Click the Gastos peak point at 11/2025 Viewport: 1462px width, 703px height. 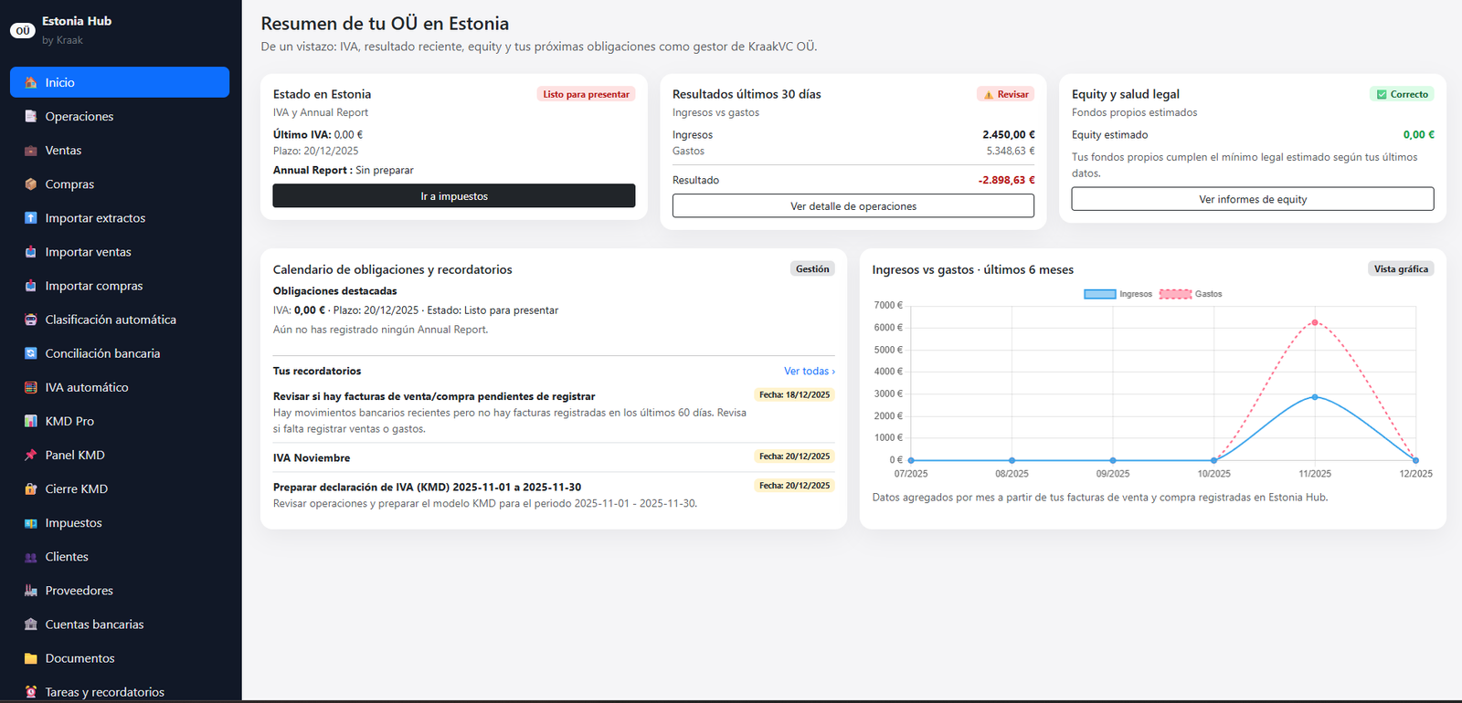[x=1315, y=322]
